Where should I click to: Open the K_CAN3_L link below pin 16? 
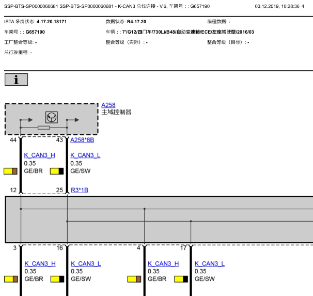(86, 263)
